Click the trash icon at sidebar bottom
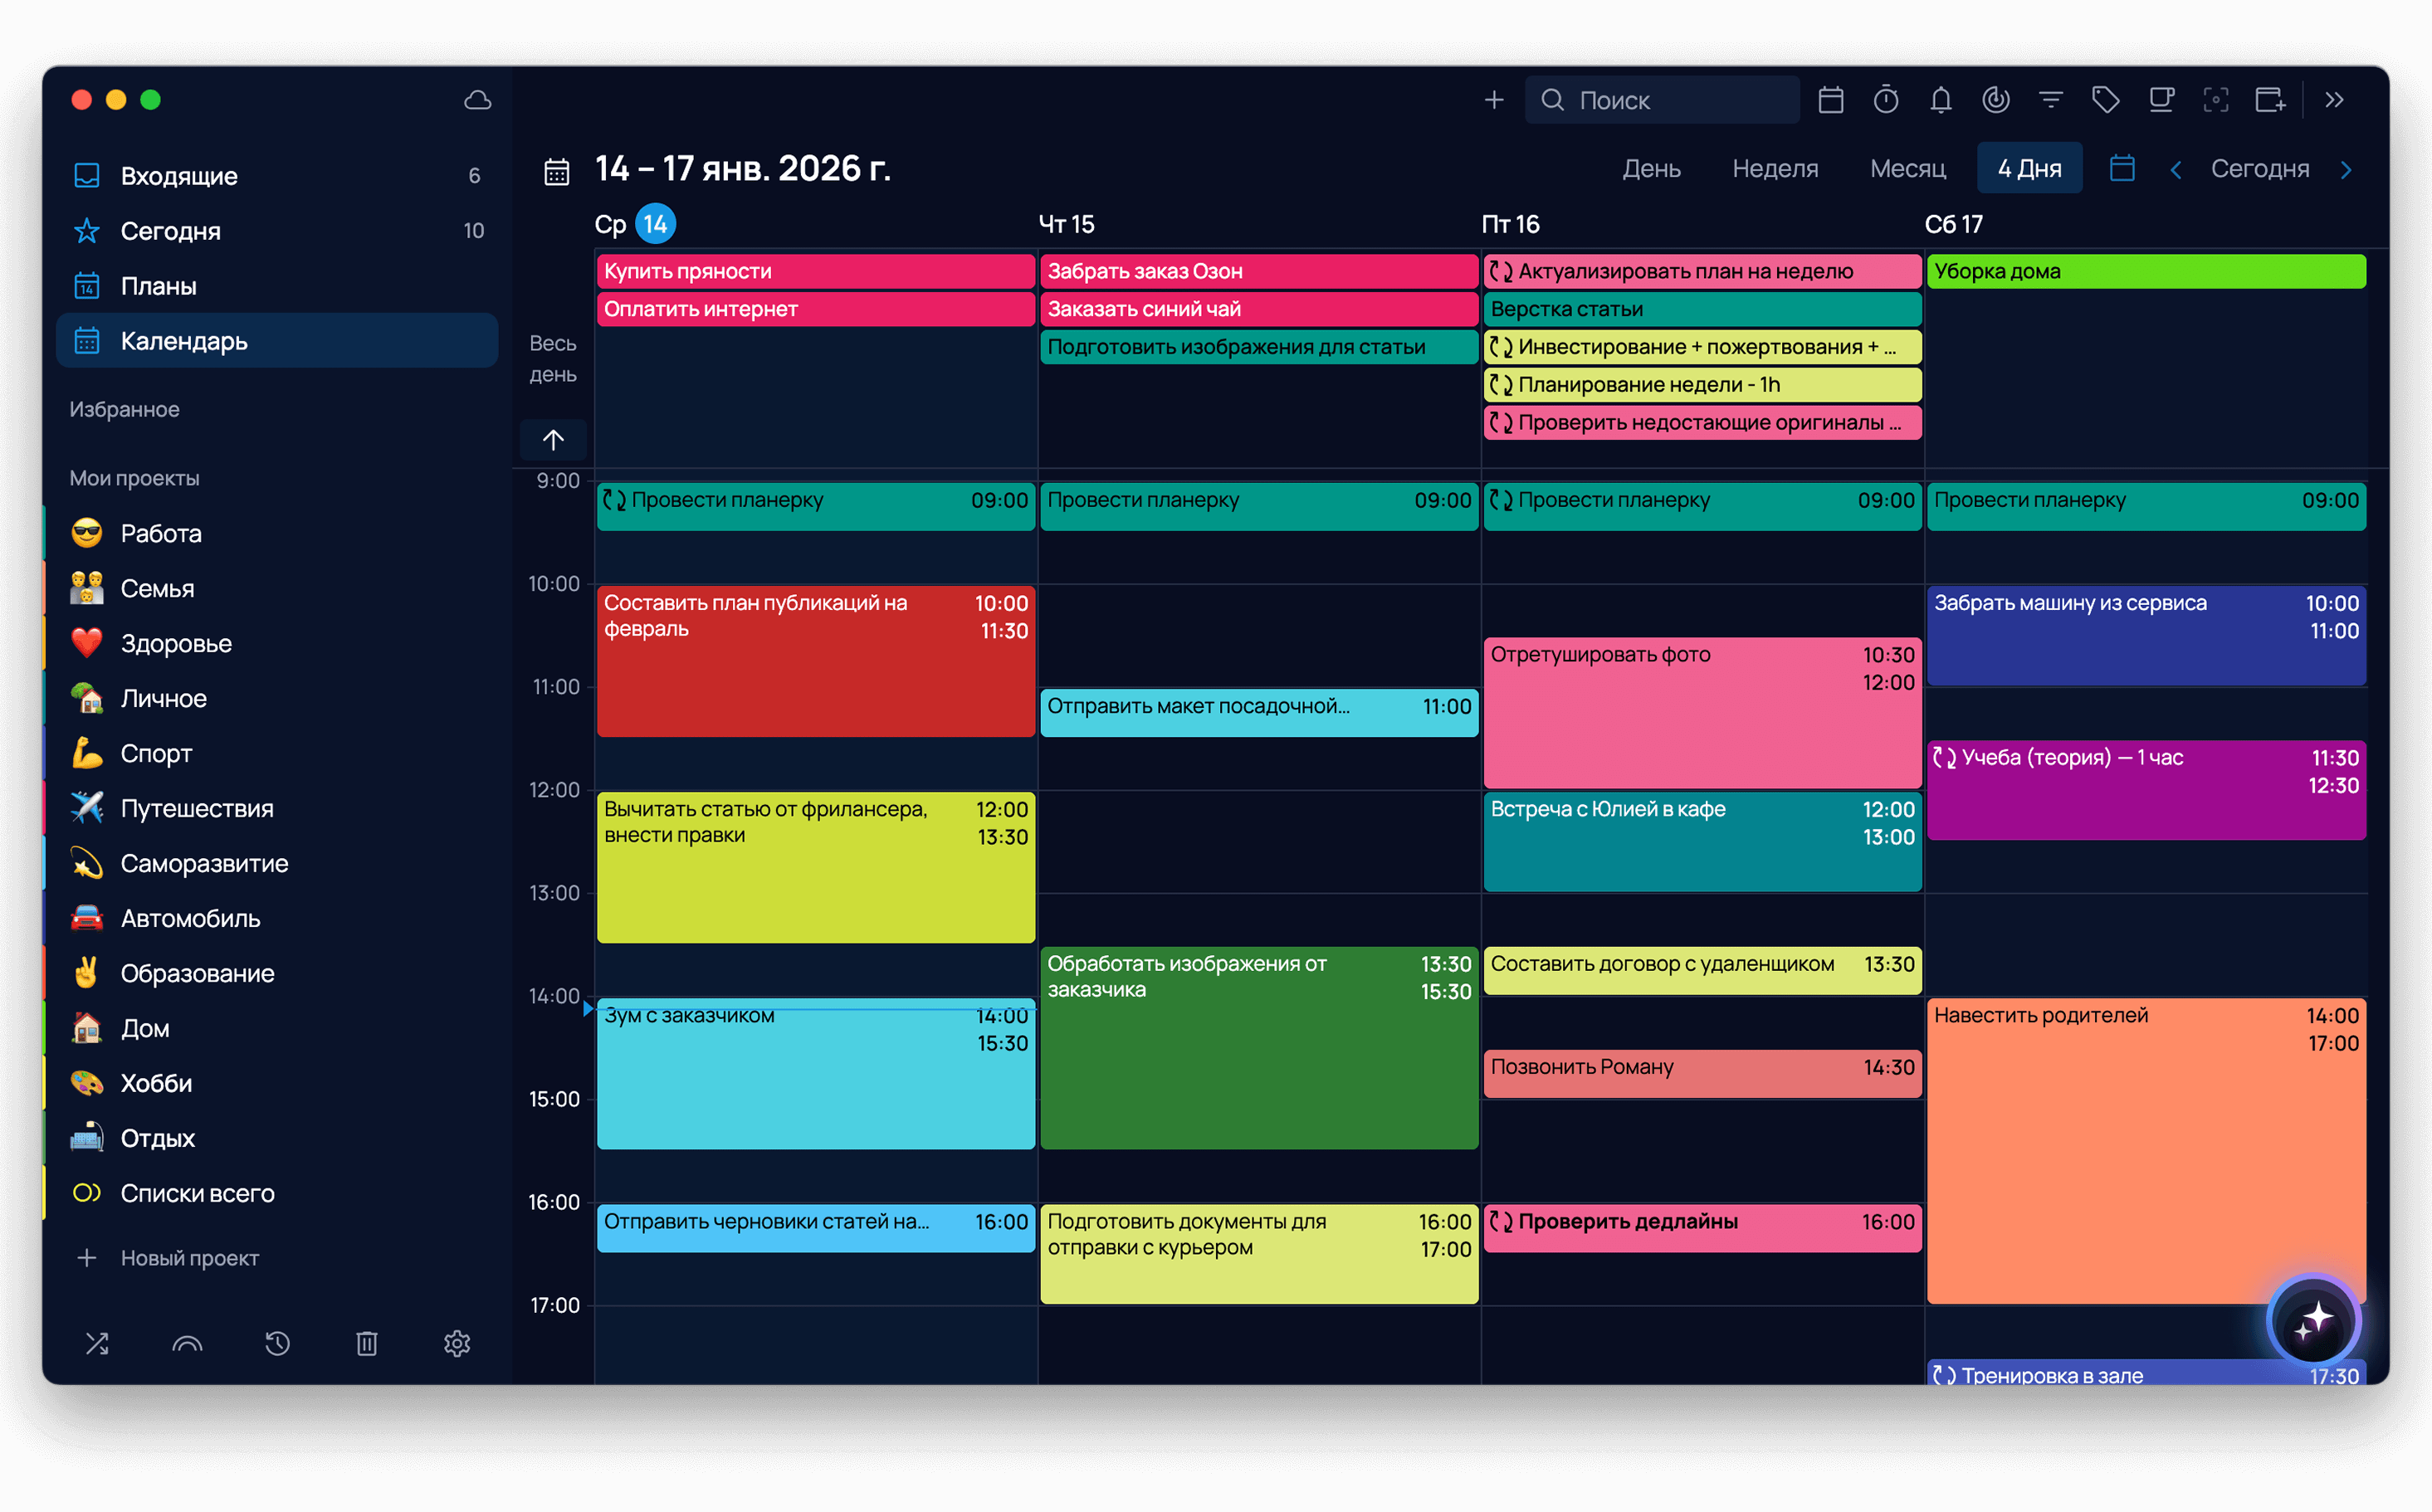The image size is (2432, 1512). [367, 1344]
